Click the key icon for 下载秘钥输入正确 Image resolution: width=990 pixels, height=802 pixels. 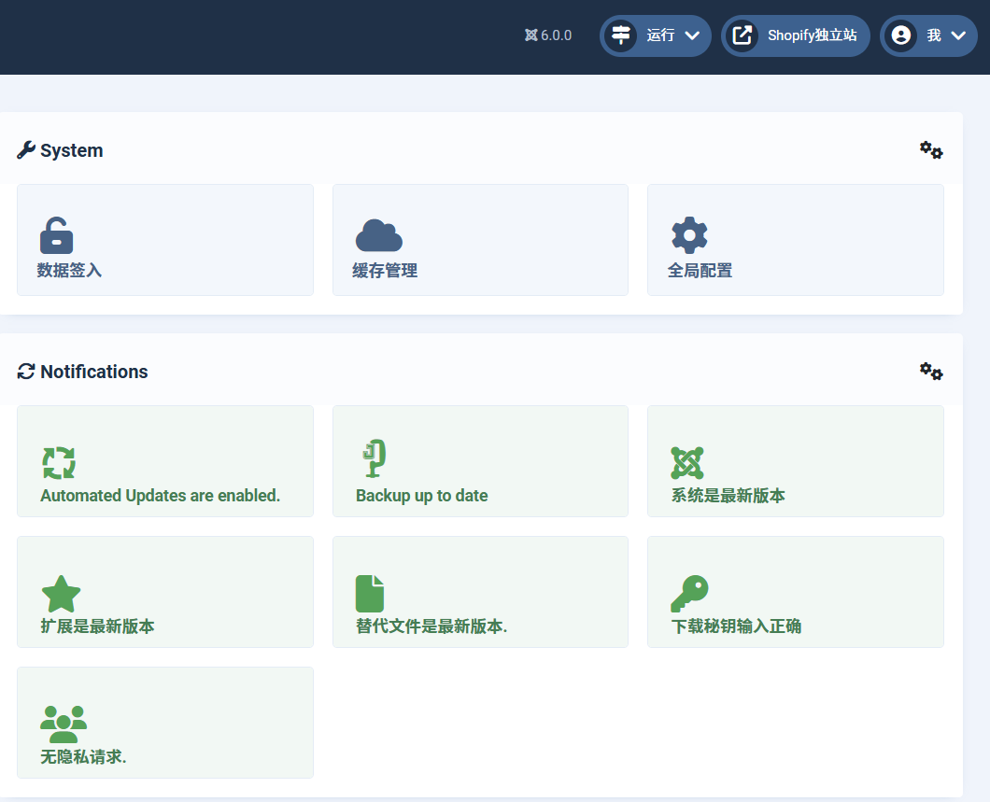tap(689, 594)
